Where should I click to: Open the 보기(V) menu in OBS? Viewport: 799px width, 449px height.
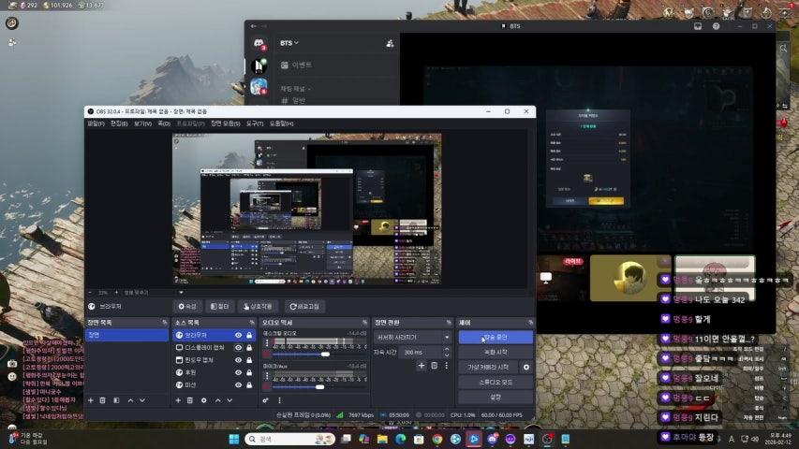tap(142, 123)
